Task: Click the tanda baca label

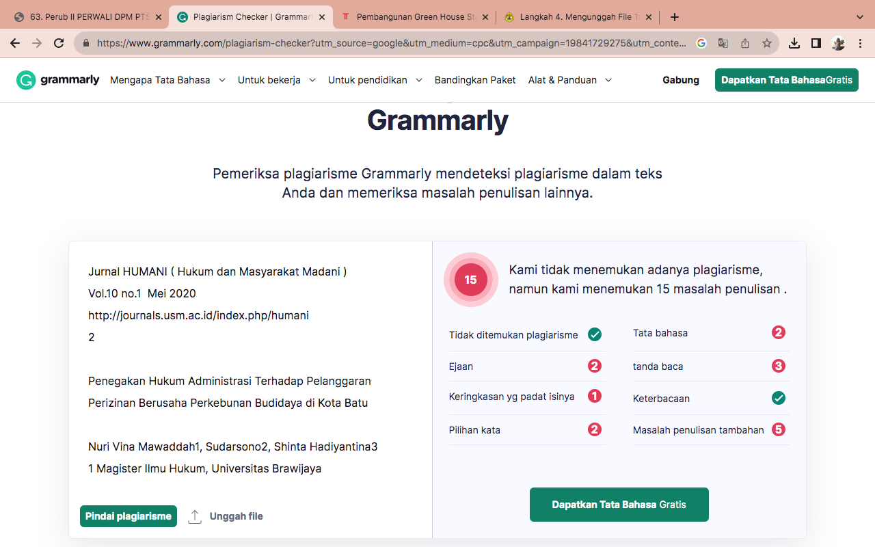Action: tap(658, 366)
